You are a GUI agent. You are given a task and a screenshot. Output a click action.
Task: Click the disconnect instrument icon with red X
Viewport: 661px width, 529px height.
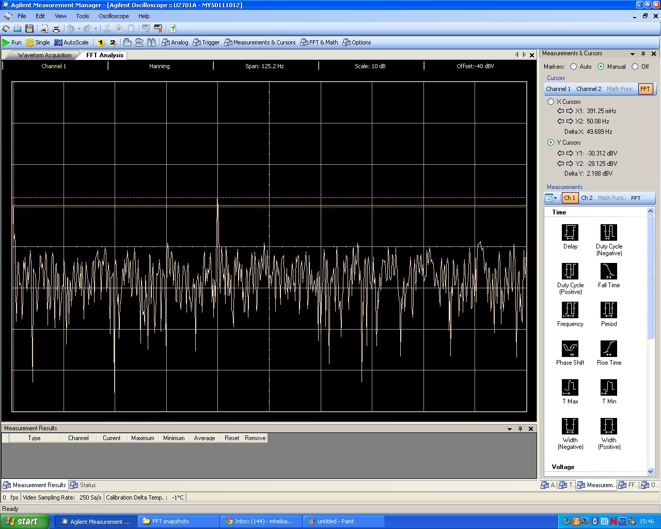[x=158, y=28]
